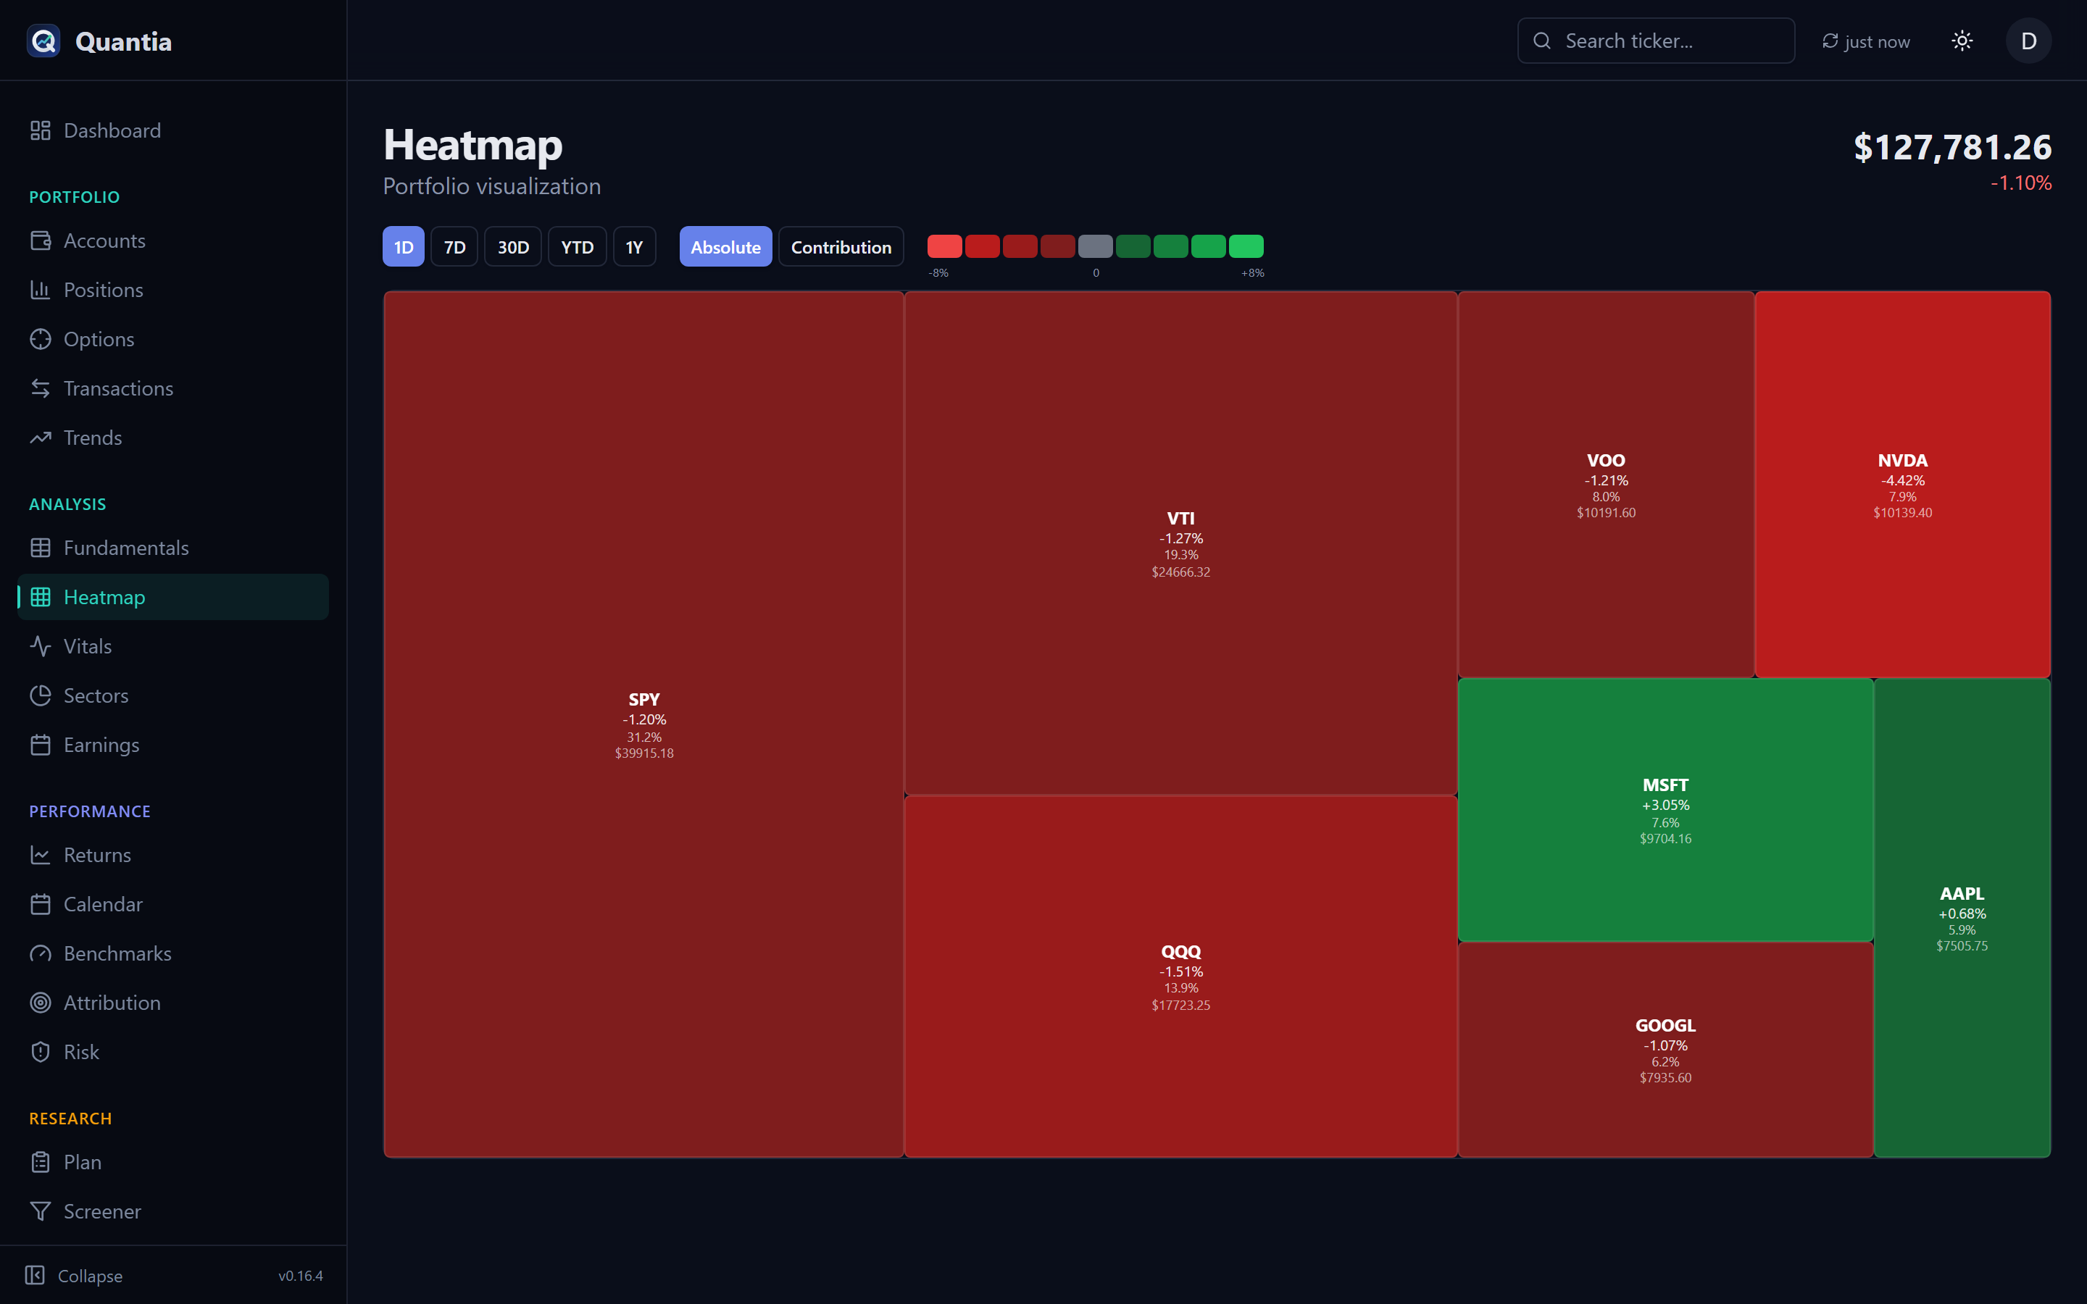2087x1304 pixels.
Task: Click the Quantia brand name
Action: click(123, 41)
